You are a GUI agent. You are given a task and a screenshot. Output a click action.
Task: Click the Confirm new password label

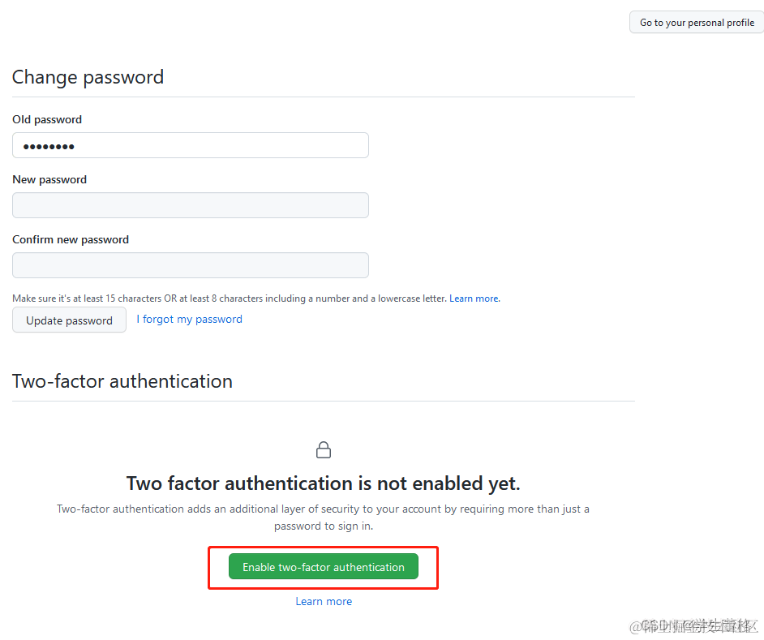coord(71,240)
